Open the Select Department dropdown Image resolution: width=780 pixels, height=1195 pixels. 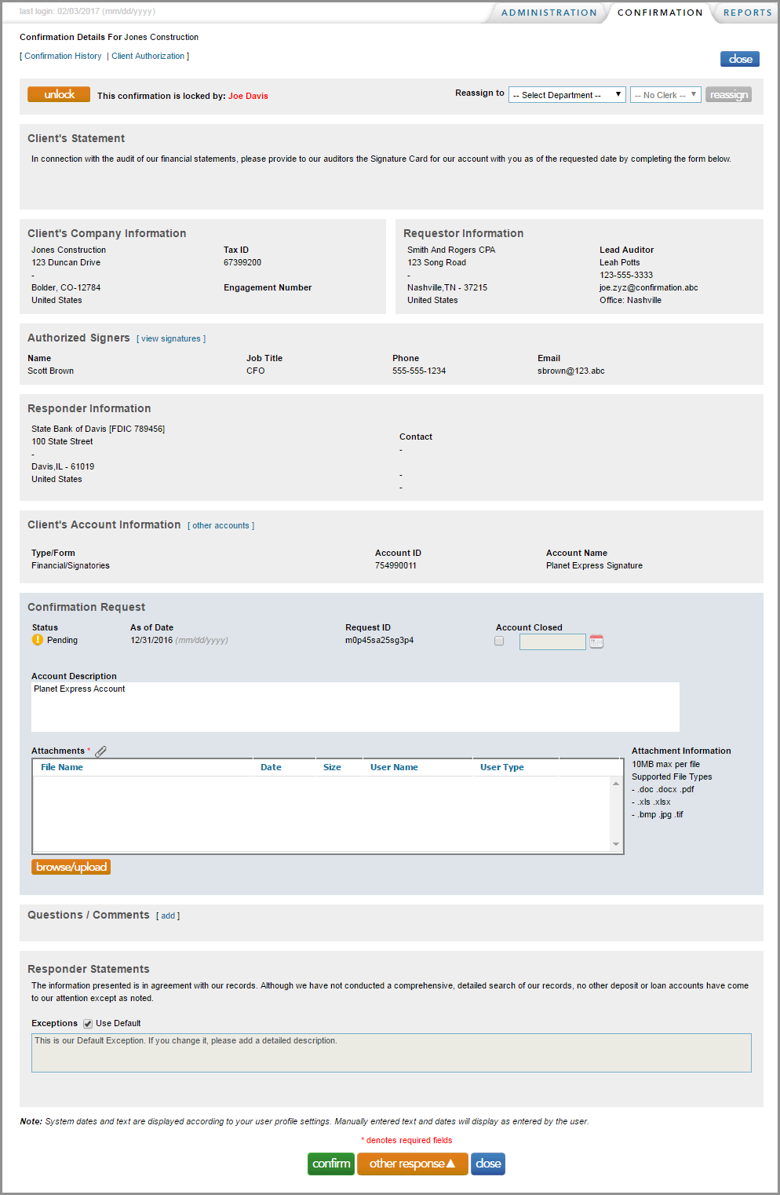pyautogui.click(x=567, y=94)
